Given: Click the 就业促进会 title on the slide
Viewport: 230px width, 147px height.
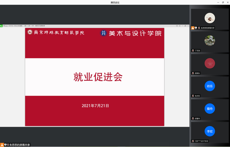Looking at the screenshot, I should pos(98,77).
